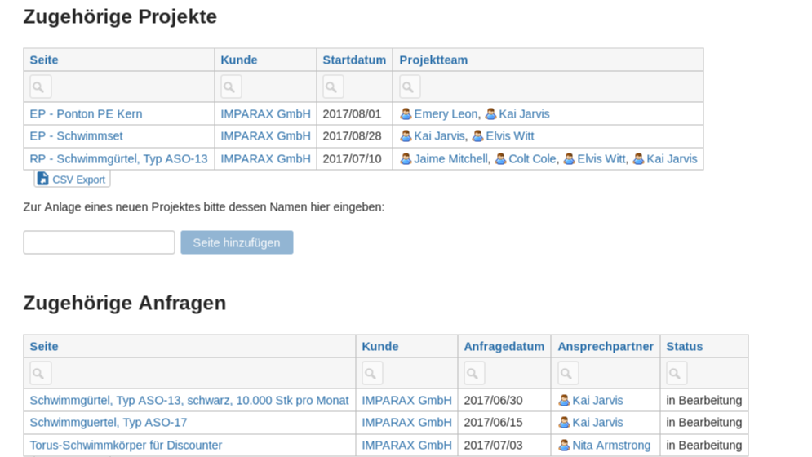Open EP - Ponton PE Kern project
Screen dimensions: 812x457
tap(86, 114)
